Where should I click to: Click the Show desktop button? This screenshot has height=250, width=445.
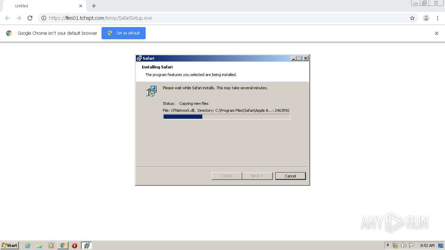[441, 245]
